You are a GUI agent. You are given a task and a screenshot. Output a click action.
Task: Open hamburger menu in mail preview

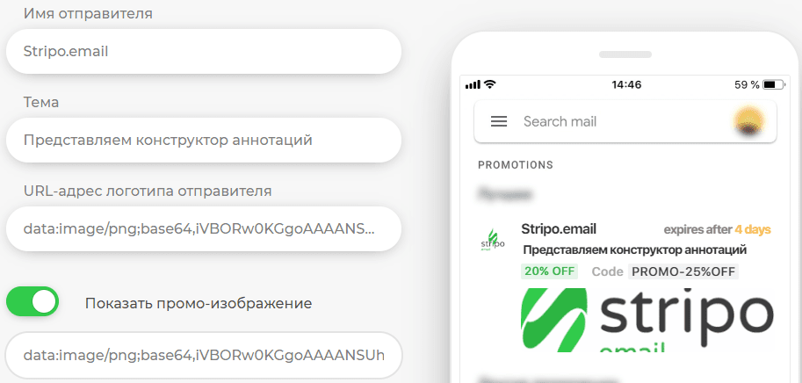(499, 121)
